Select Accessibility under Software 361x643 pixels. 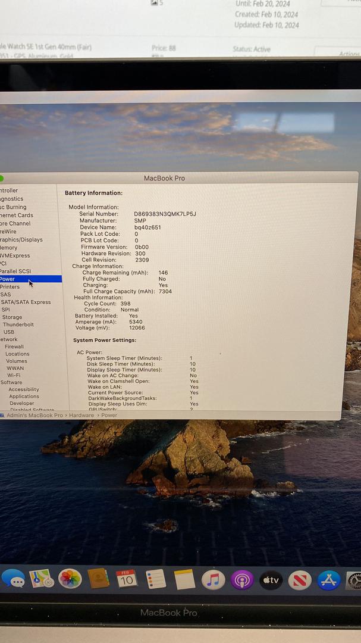pyautogui.click(x=24, y=389)
